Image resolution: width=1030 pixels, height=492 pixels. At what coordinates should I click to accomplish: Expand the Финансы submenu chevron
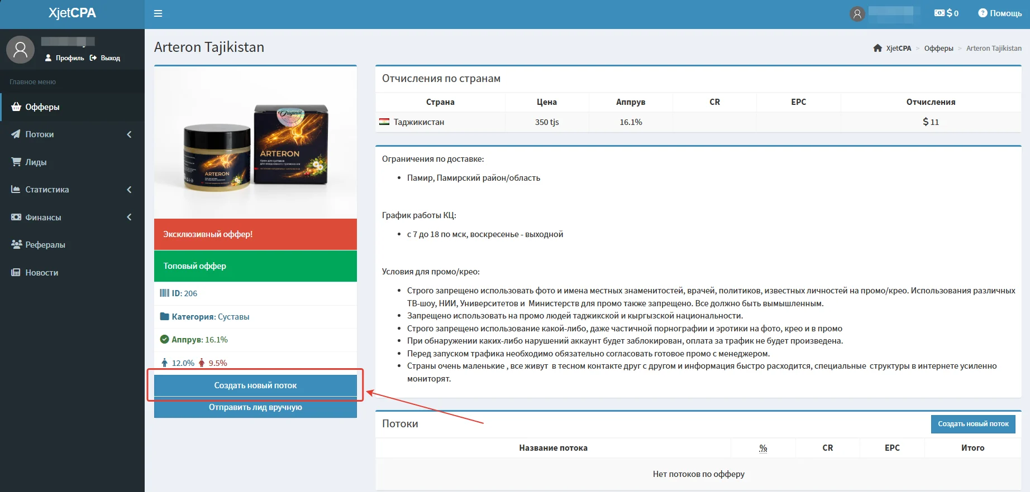pos(129,217)
